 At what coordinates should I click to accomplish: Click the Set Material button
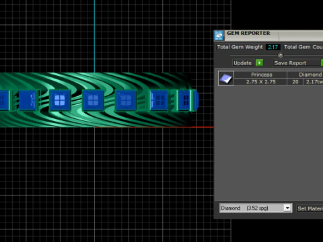[x=310, y=208]
